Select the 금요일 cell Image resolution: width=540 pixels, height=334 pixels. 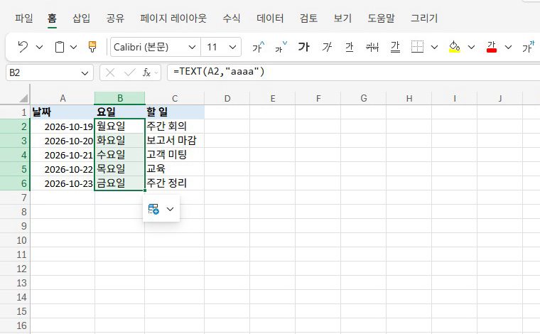pyautogui.click(x=120, y=183)
